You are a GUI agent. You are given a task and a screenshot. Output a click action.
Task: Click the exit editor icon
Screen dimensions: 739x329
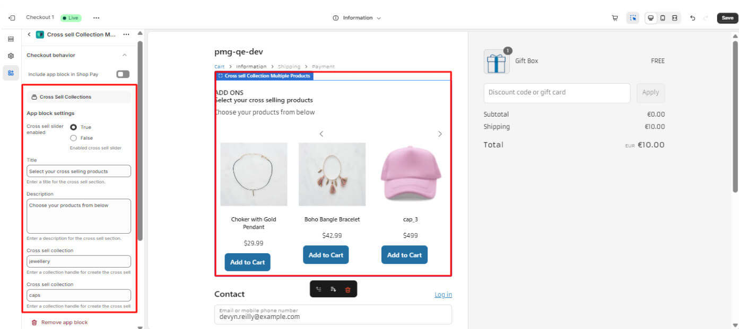pos(12,18)
